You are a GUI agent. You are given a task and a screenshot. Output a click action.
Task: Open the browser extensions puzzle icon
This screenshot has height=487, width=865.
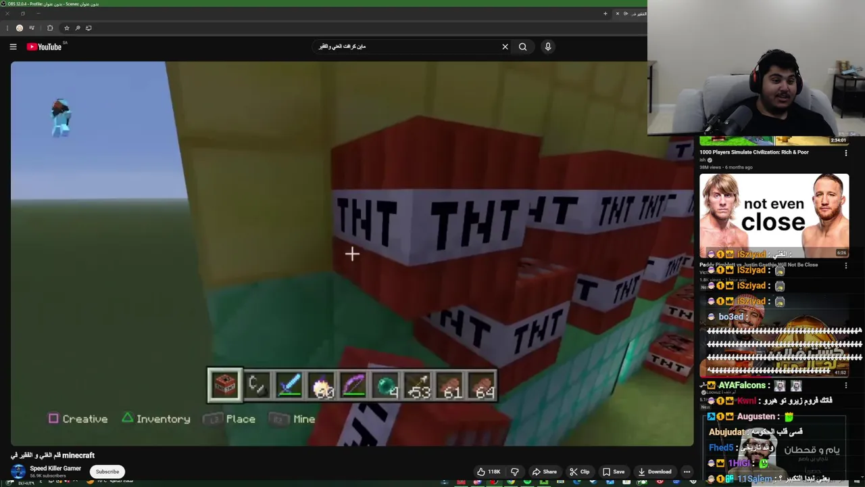click(x=50, y=28)
